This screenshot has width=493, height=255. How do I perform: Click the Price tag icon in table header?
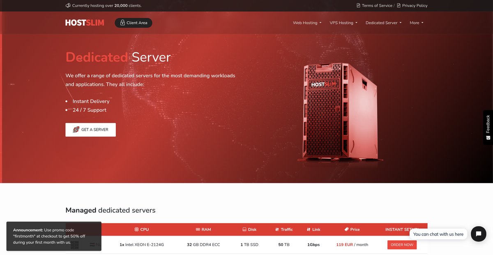[346, 229]
